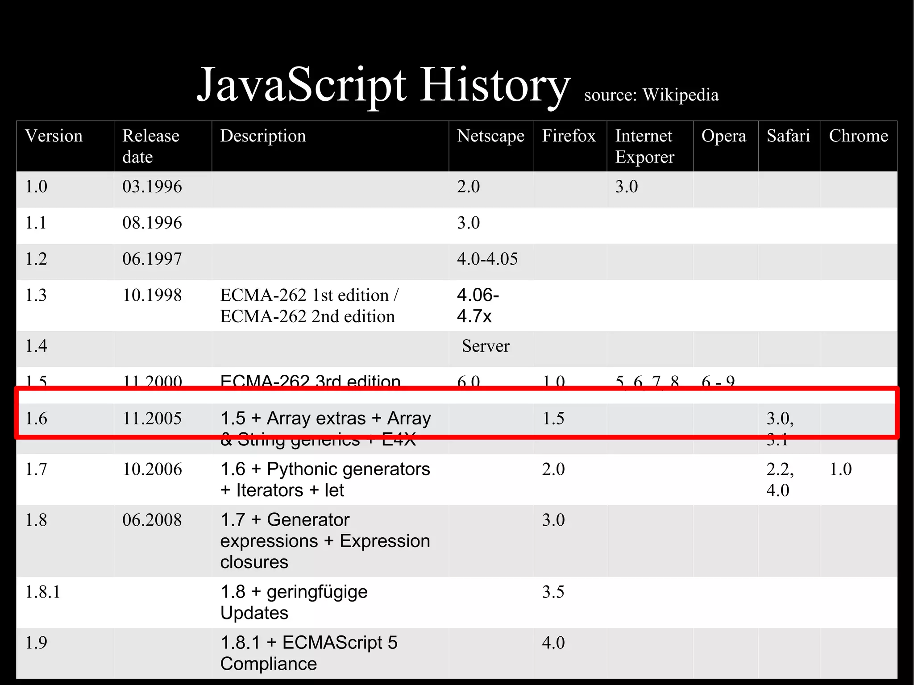Screen dimensions: 914x685
Task: Click the '1.5 + Array extras' description
Action: (326, 428)
